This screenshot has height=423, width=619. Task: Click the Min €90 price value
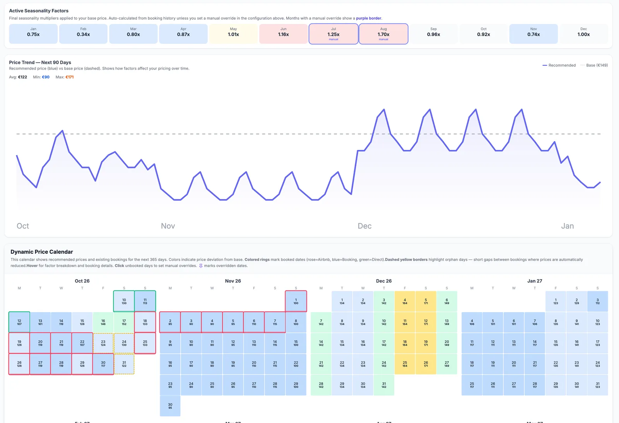[x=46, y=77]
